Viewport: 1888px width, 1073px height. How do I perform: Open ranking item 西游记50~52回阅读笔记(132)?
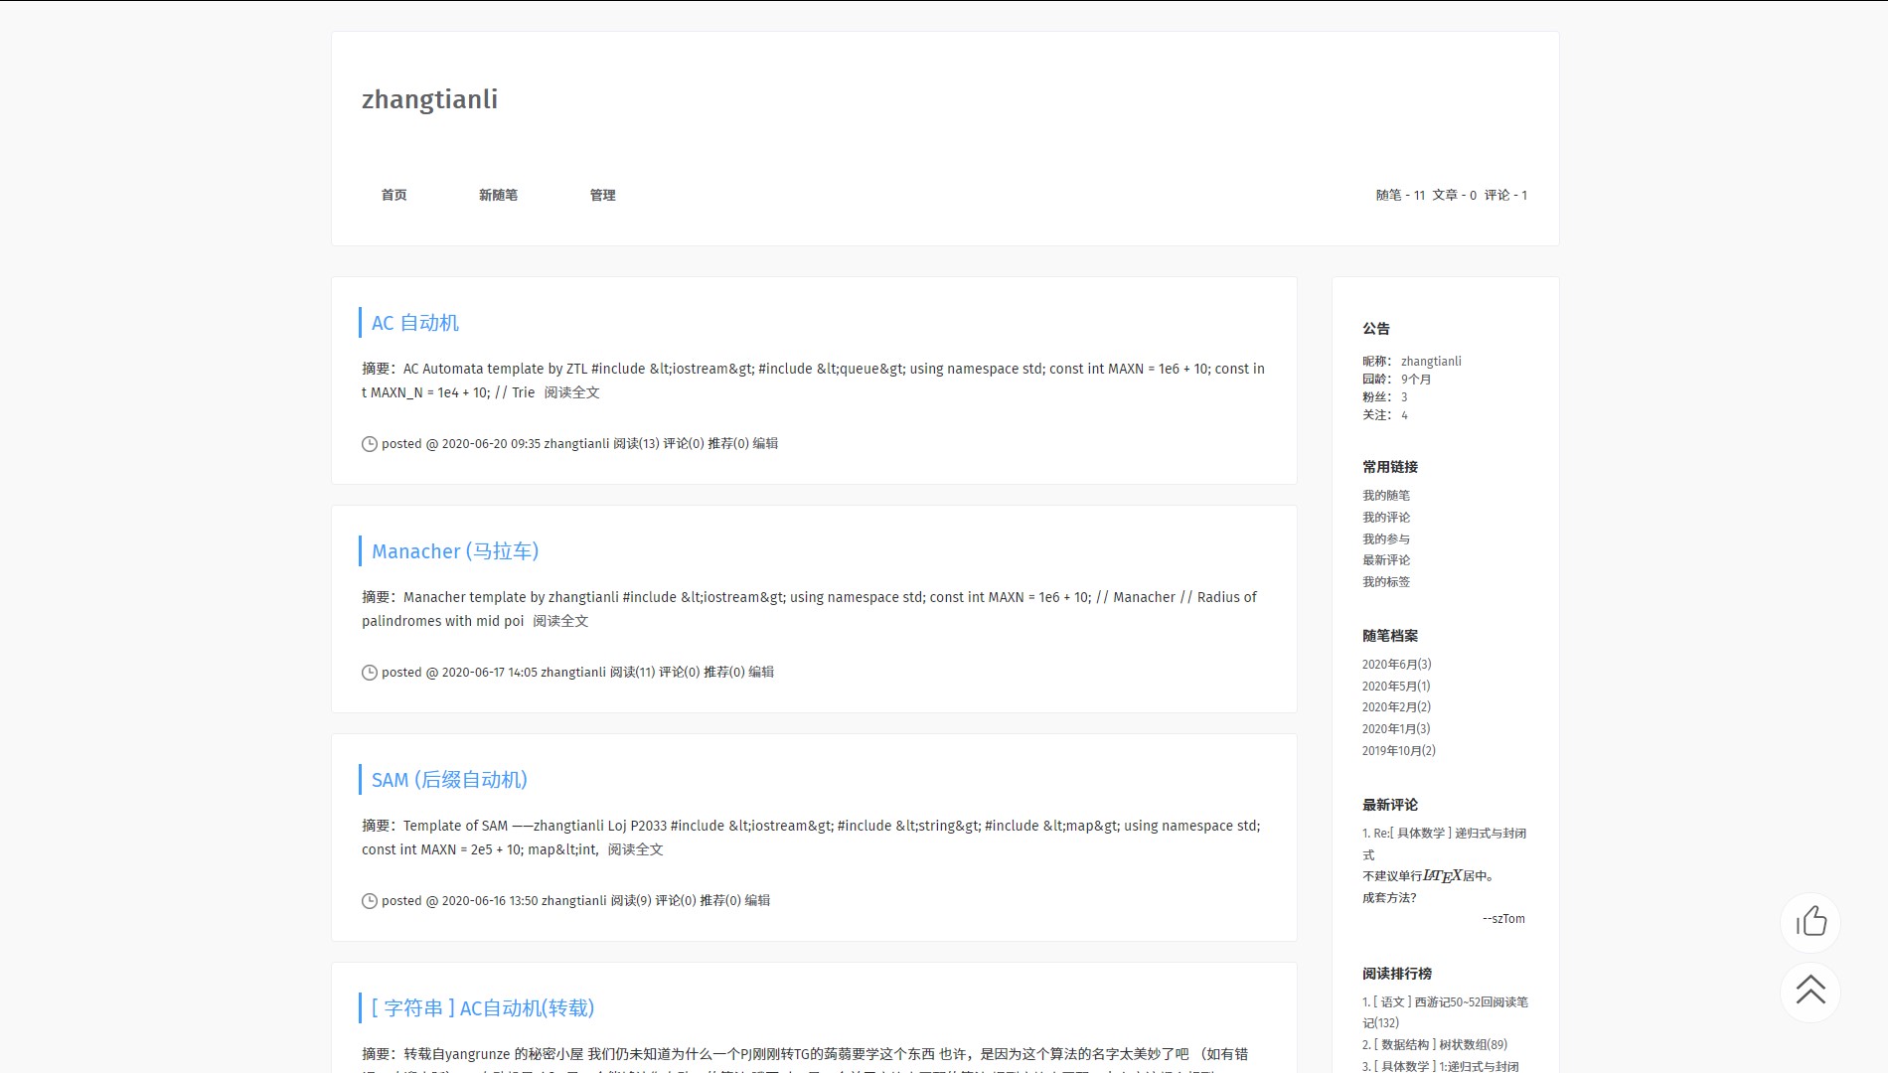(1446, 1012)
